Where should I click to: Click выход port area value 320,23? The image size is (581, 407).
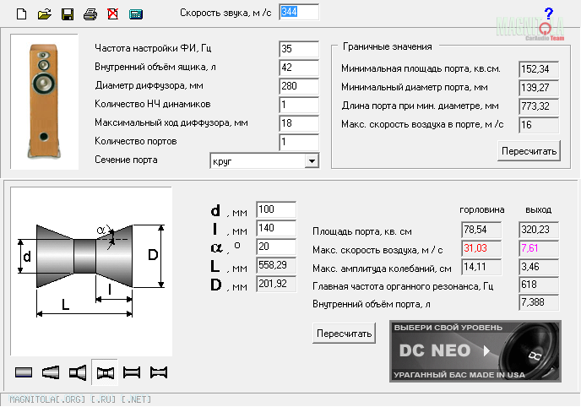tap(539, 230)
